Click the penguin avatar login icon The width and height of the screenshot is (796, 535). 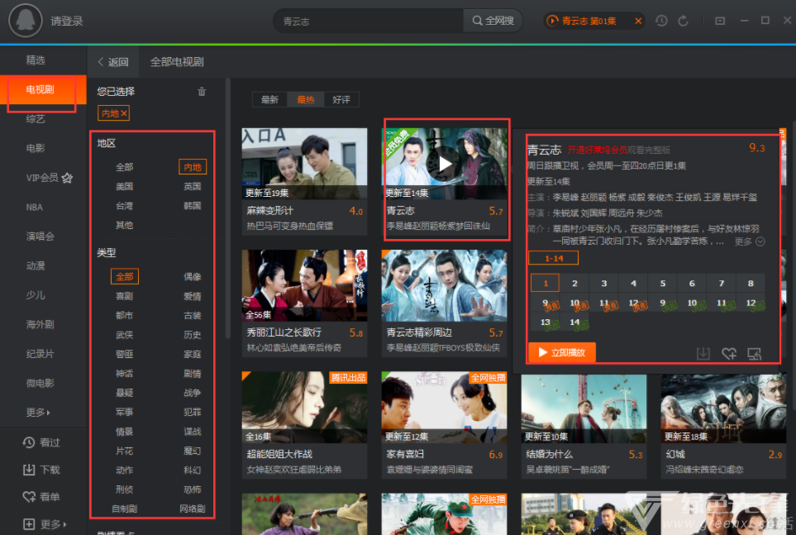point(26,21)
